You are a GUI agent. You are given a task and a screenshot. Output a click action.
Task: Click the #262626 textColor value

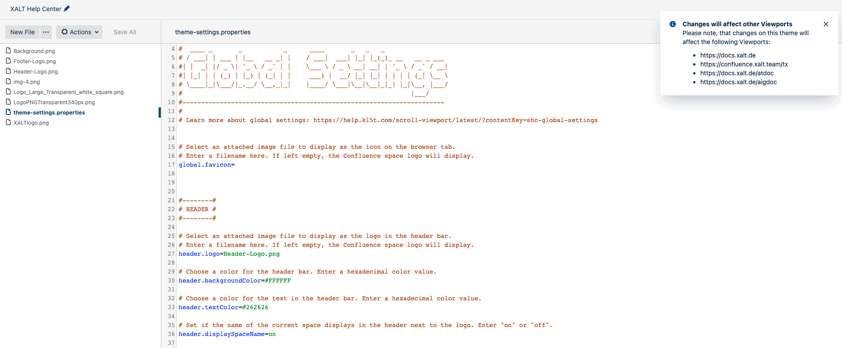pyautogui.click(x=255, y=307)
